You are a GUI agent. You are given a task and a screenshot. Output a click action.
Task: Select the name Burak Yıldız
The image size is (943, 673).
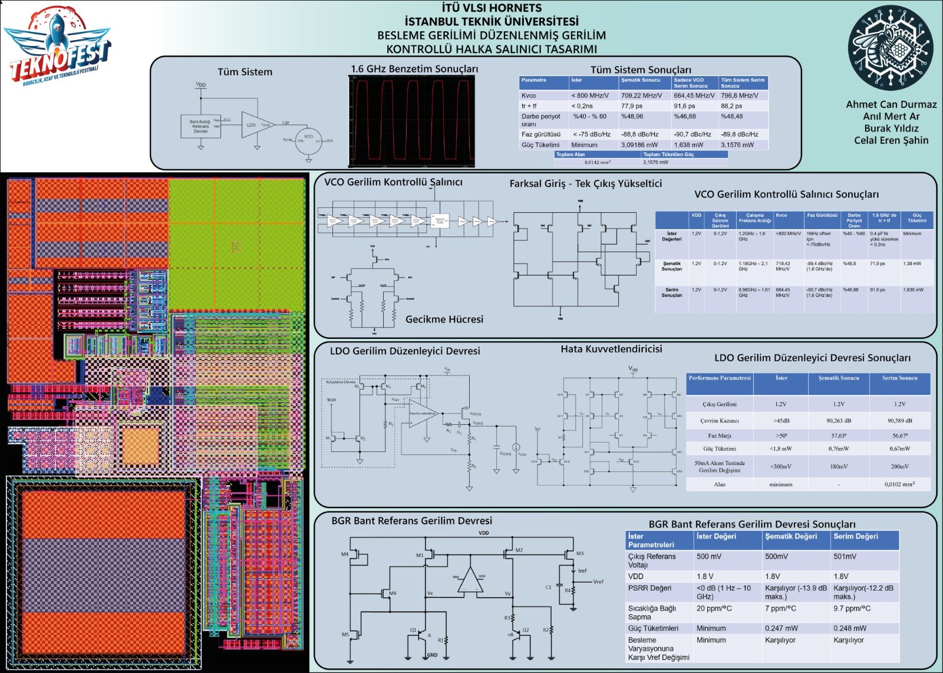tap(891, 128)
